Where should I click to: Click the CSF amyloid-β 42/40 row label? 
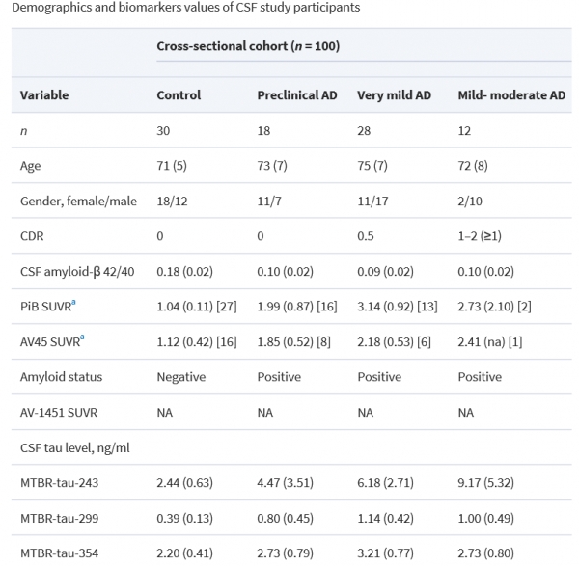[81, 271]
